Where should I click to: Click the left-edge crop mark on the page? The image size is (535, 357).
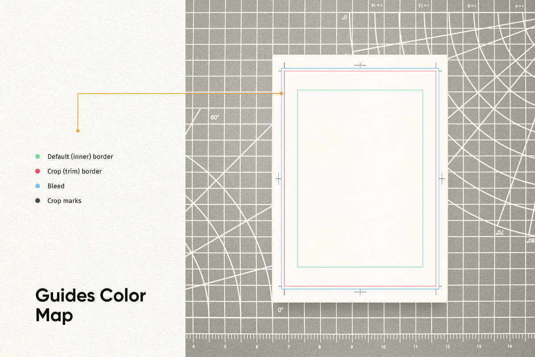pos(278,178)
